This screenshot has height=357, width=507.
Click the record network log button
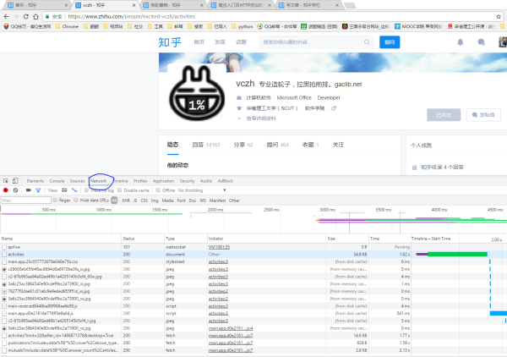(x=5, y=190)
